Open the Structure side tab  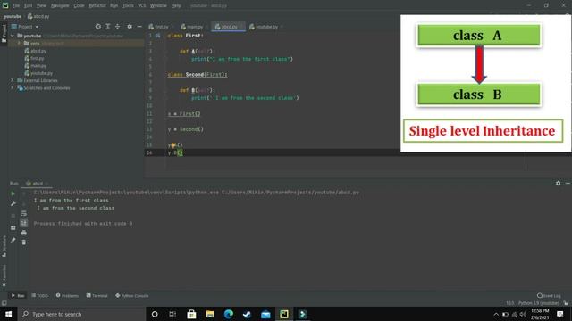pyautogui.click(x=4, y=247)
